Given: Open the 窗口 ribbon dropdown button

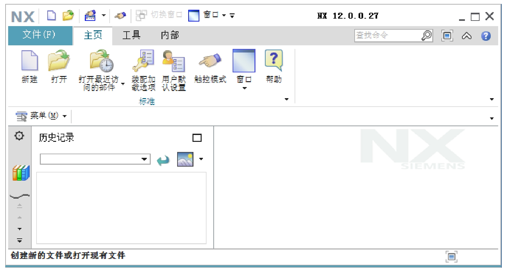Looking at the screenshot, I should click(x=244, y=70).
